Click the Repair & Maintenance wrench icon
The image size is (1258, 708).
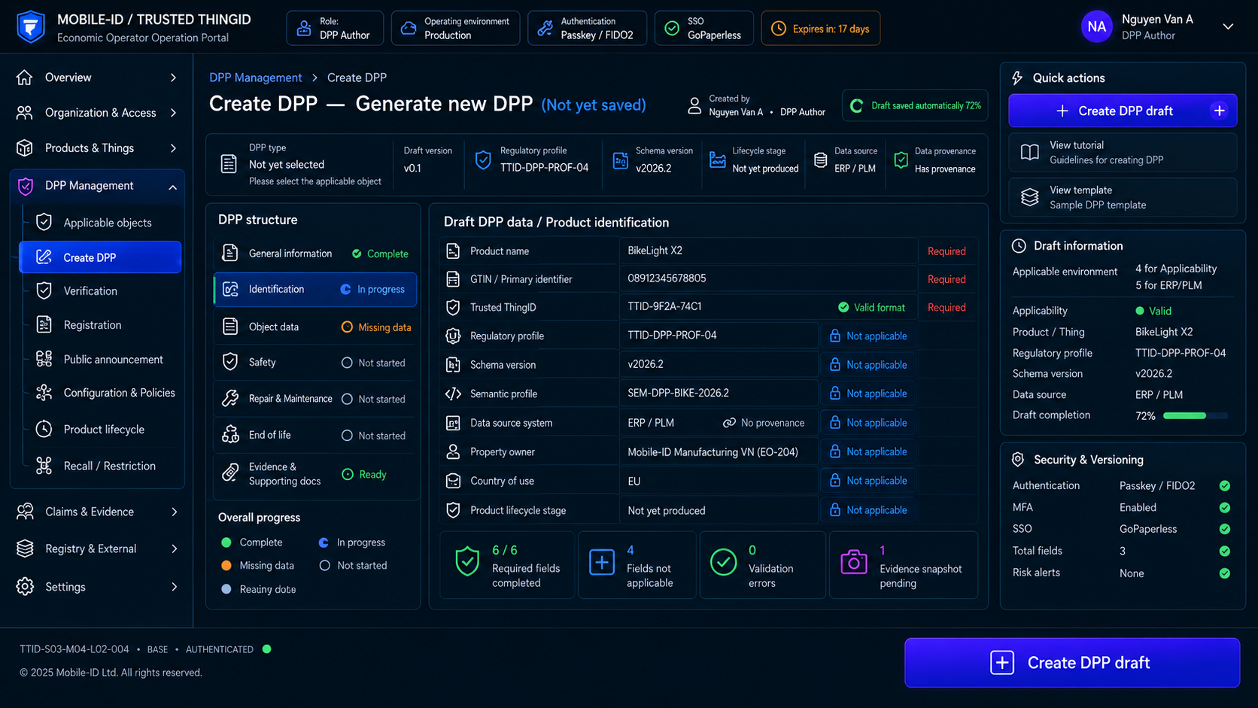(230, 398)
